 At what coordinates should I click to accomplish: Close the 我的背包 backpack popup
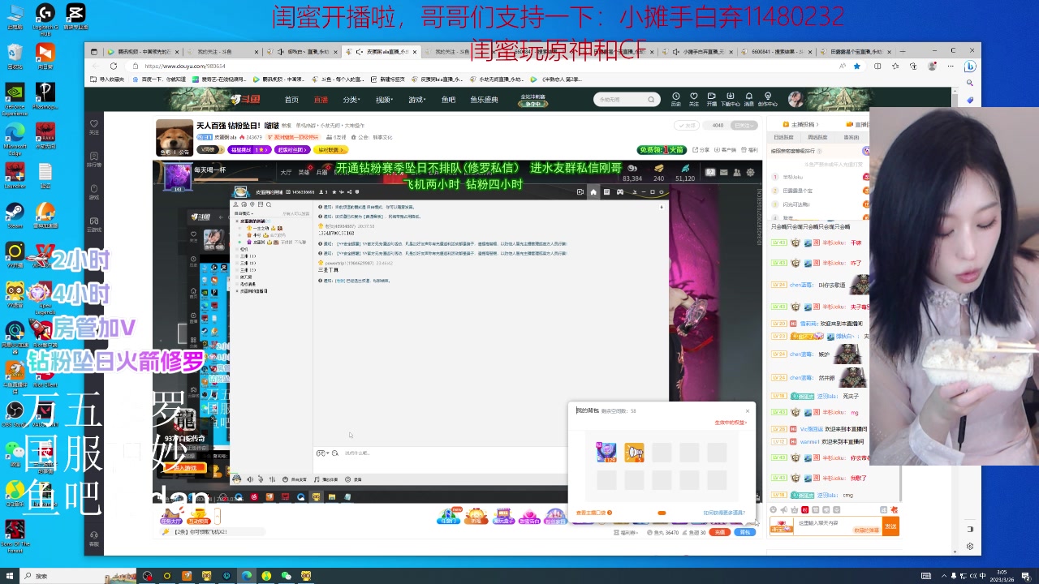[x=747, y=410]
